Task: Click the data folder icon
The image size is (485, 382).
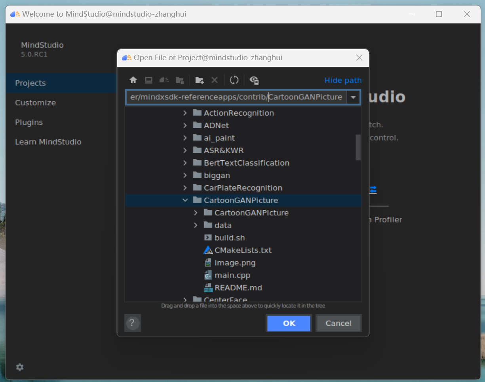Action: point(208,225)
